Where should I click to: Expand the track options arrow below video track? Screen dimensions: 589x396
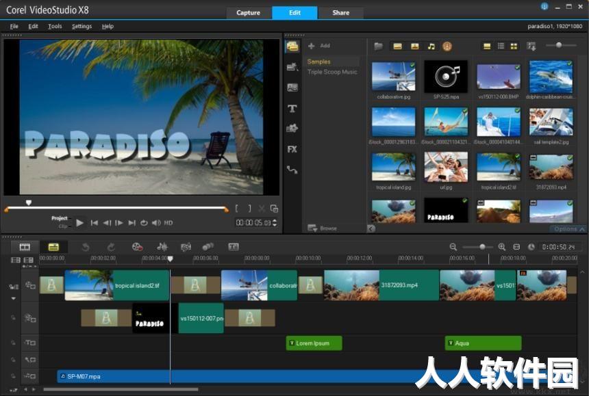[x=14, y=298]
